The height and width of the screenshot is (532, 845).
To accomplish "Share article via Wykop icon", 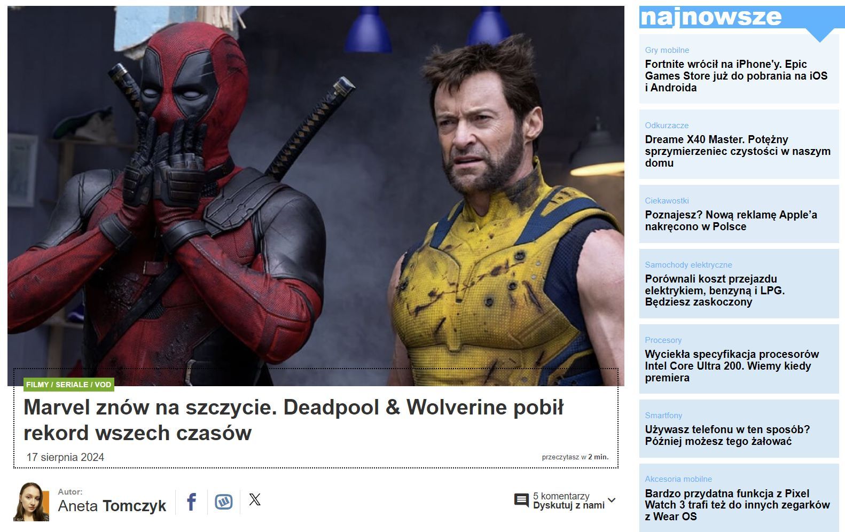I will pos(223,502).
